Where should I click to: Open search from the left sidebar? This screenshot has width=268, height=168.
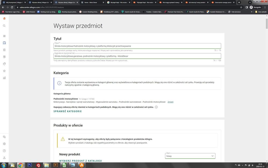point(4,26)
